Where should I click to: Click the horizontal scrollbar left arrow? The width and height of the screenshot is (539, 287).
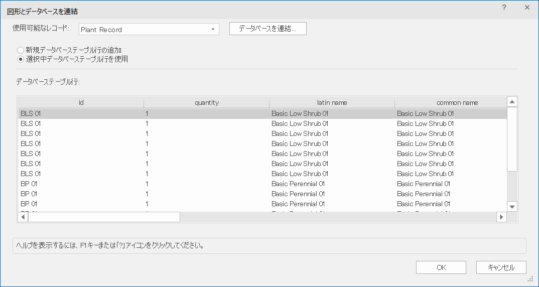(x=23, y=217)
